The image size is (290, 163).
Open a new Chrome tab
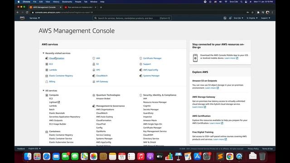click(101, 7)
